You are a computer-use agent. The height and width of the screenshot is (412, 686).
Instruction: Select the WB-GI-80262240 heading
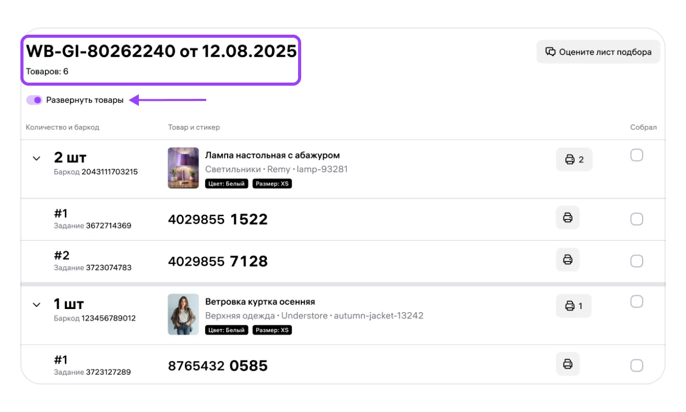pos(161,51)
